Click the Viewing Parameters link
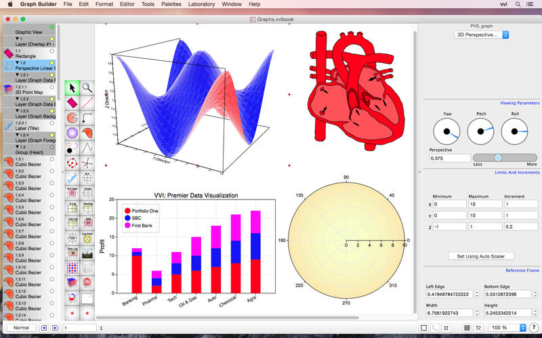 [x=520, y=103]
